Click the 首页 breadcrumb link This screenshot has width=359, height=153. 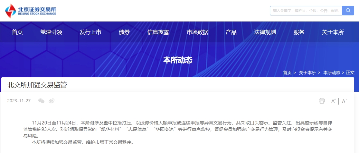tap(287, 73)
